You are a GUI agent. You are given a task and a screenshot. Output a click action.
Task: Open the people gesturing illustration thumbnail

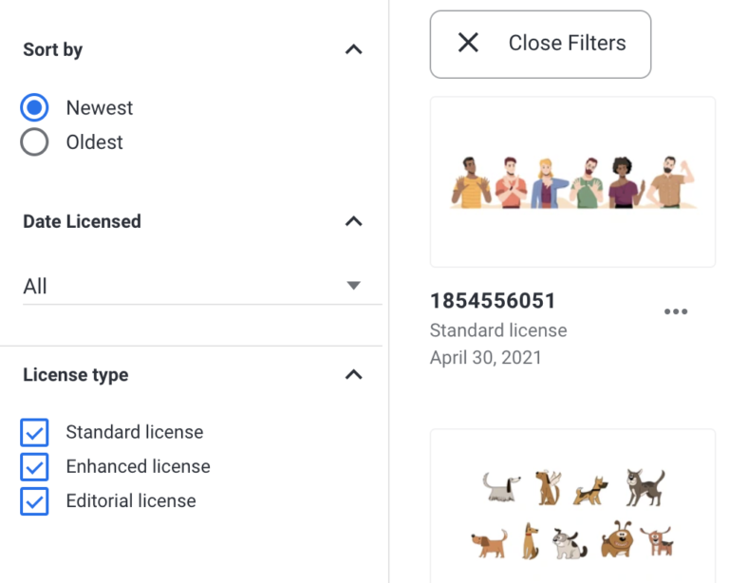(572, 181)
